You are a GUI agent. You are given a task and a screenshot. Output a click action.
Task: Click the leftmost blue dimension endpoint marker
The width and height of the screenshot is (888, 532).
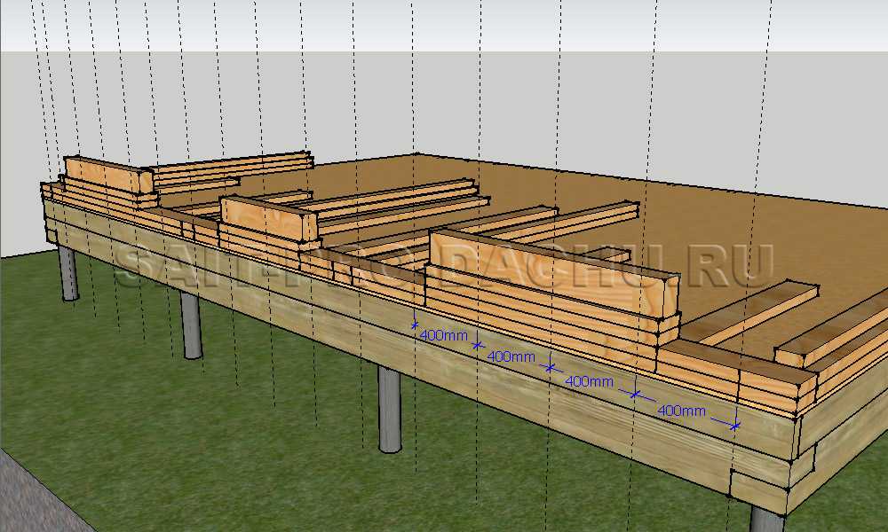tap(415, 325)
